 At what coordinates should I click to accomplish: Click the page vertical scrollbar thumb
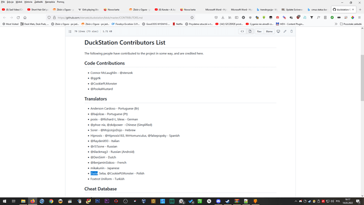click(x=362, y=78)
